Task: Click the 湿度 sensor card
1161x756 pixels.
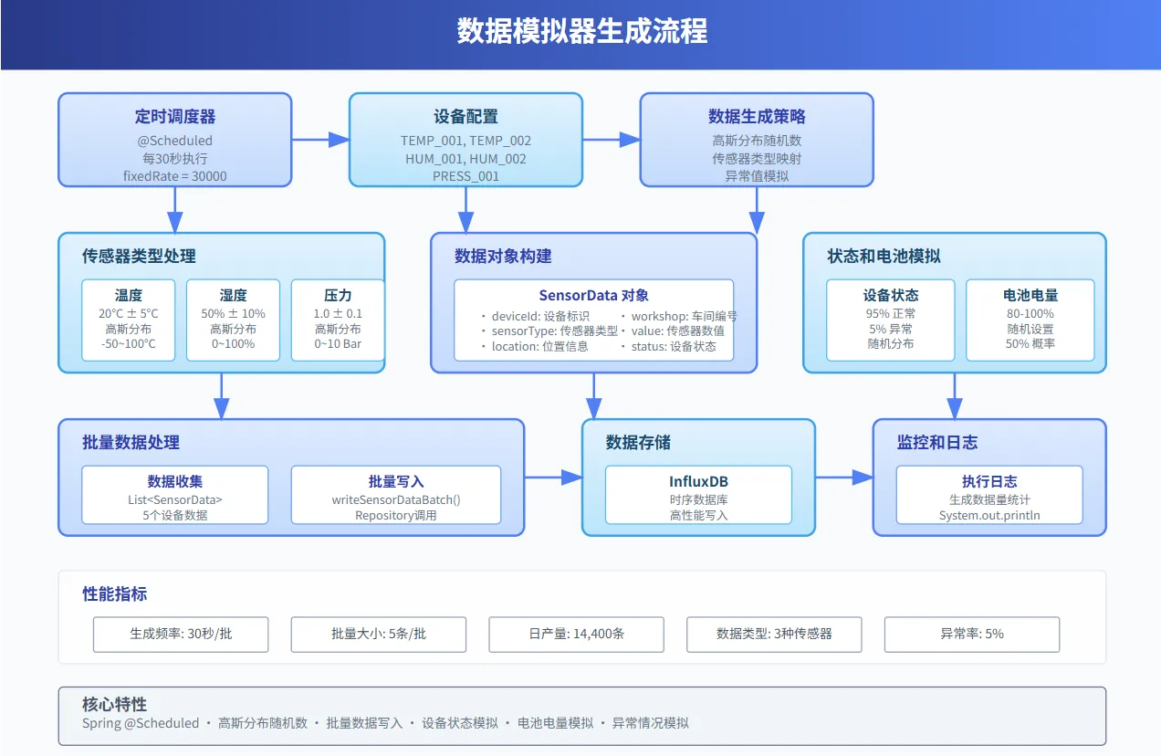Action: (233, 320)
